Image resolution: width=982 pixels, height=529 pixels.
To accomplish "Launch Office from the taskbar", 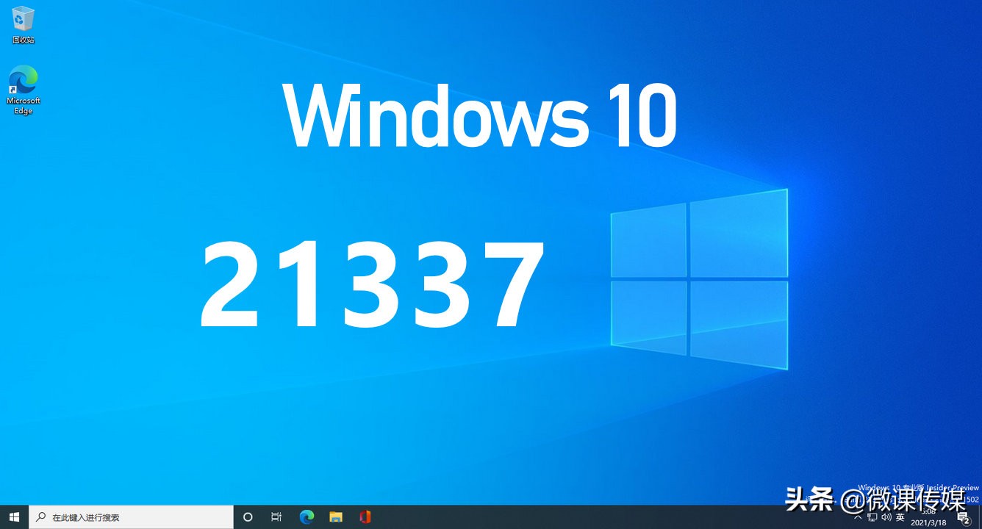I will point(365,517).
